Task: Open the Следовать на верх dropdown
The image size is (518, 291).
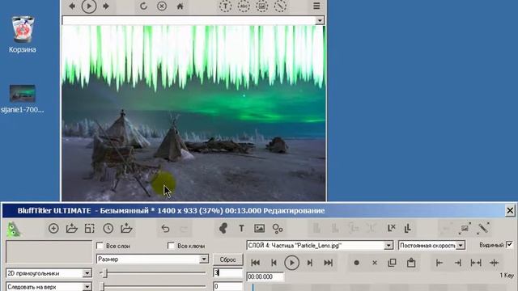Action: 87,287
